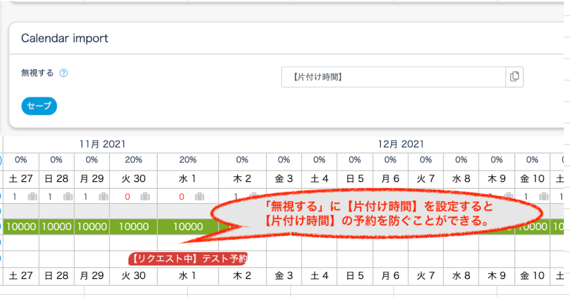Select the 10000 price cell for 土 27

tap(21, 227)
